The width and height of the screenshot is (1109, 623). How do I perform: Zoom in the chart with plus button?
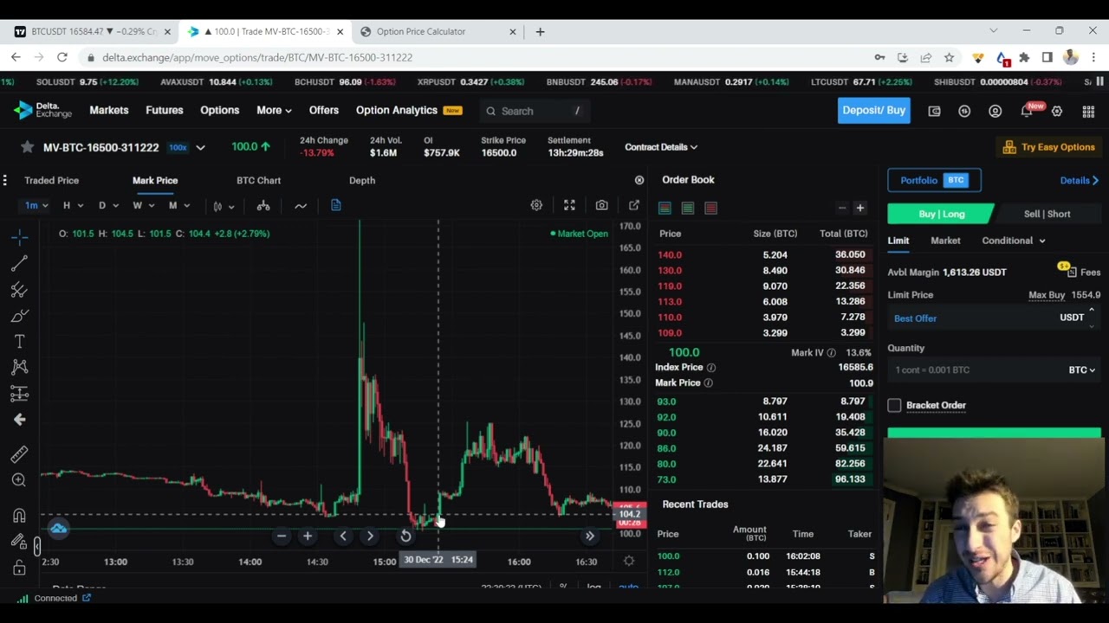coord(308,536)
